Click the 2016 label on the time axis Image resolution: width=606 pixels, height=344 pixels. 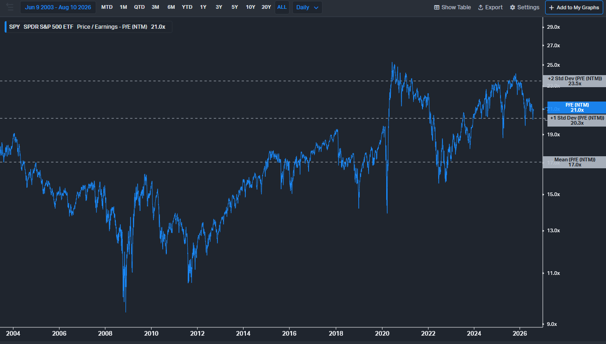pos(290,333)
